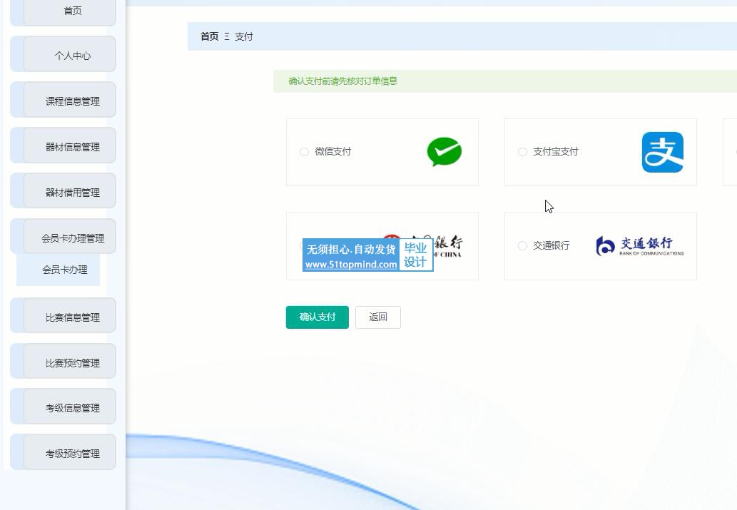Click the 支付宝支付 label text
The width and height of the screenshot is (737, 510).
[556, 152]
